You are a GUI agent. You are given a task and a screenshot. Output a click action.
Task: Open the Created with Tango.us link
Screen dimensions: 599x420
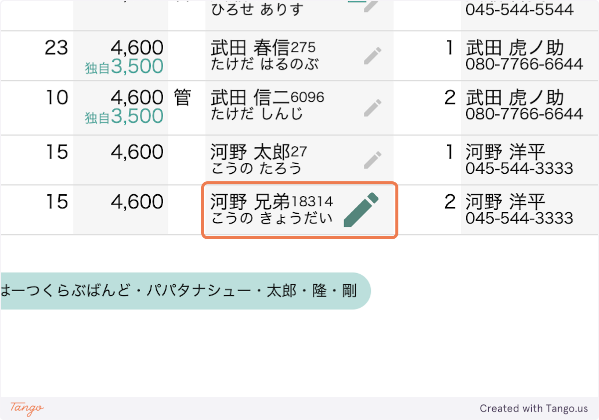click(x=533, y=409)
